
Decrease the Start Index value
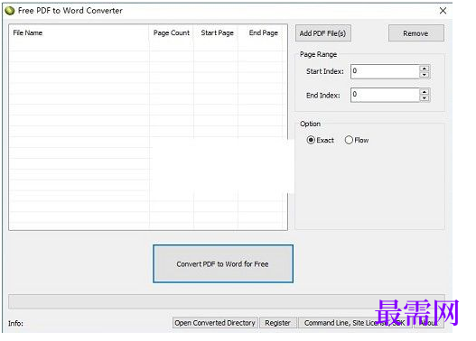click(425, 75)
